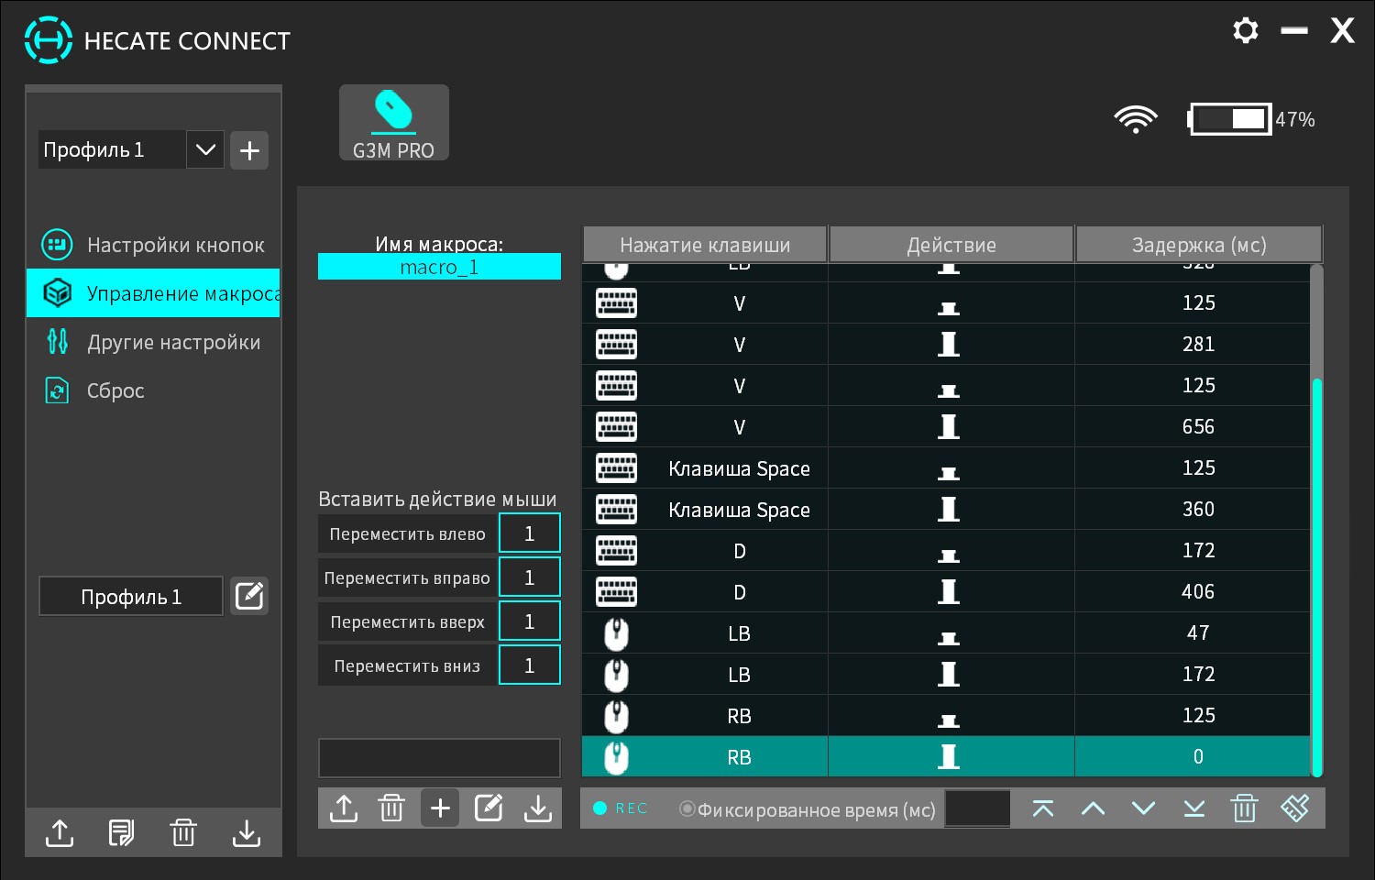Click mouse icon in row with delay 47
This screenshot has height=880, width=1375.
(x=616, y=633)
